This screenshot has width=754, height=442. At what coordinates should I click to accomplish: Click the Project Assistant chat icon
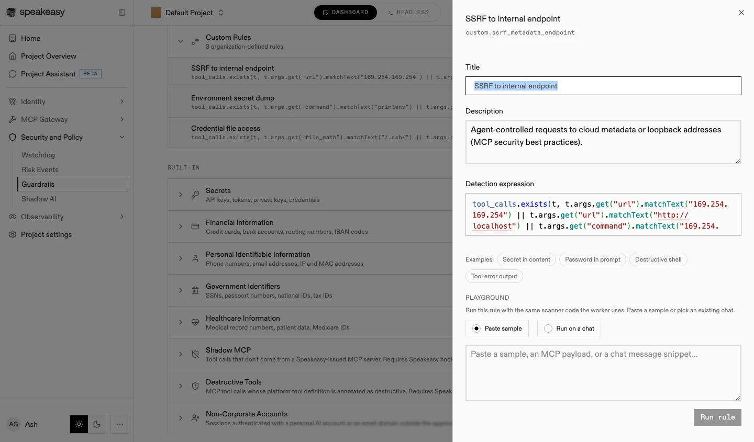[x=13, y=74]
